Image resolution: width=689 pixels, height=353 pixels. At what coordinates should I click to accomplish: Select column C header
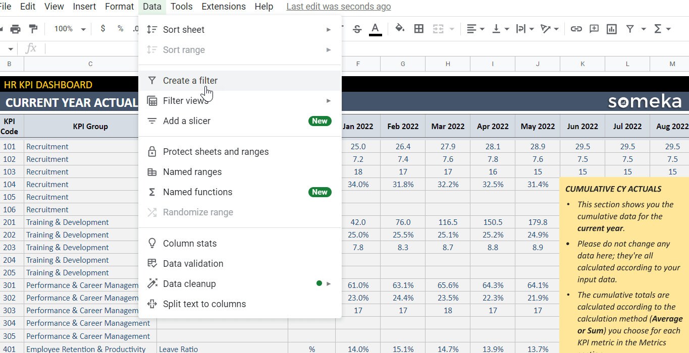click(x=90, y=64)
